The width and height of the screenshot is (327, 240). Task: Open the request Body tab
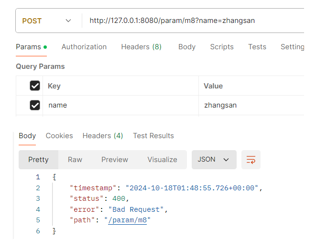pyautogui.click(x=187, y=47)
